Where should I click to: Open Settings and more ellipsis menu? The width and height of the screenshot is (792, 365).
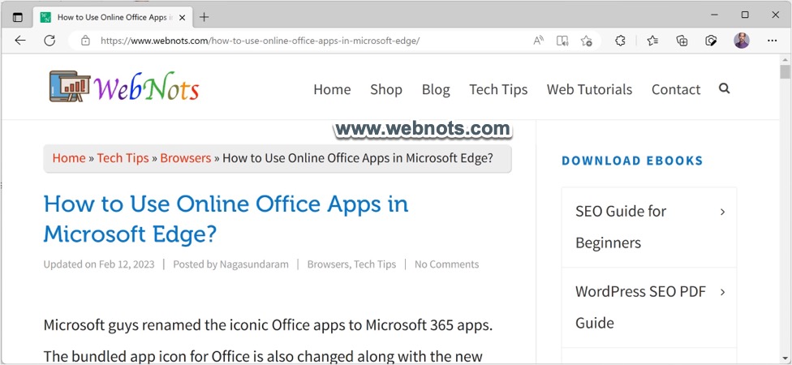(x=773, y=41)
